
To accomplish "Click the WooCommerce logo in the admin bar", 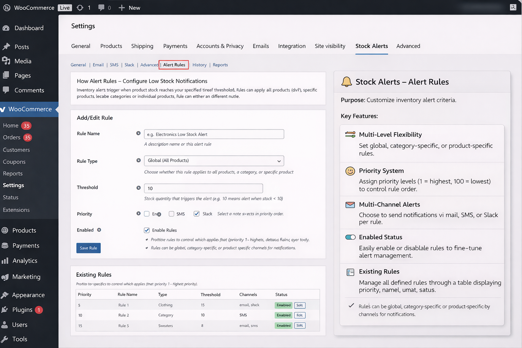I will (6, 7).
